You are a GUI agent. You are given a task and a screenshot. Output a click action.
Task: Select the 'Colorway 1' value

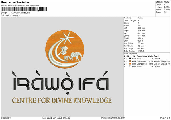(15, 15)
